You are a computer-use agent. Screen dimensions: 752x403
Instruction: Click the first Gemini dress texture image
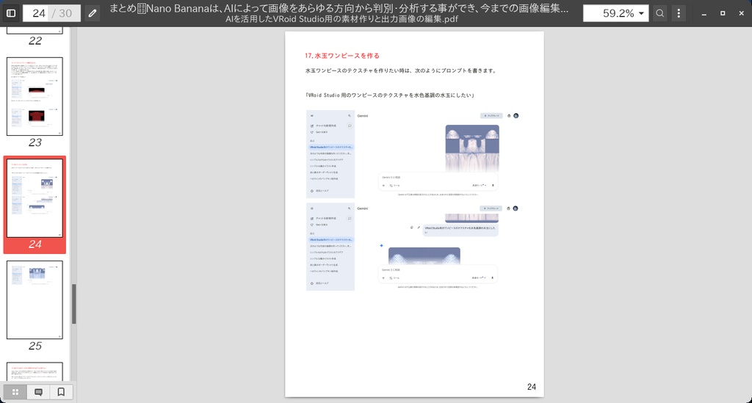pos(472,148)
